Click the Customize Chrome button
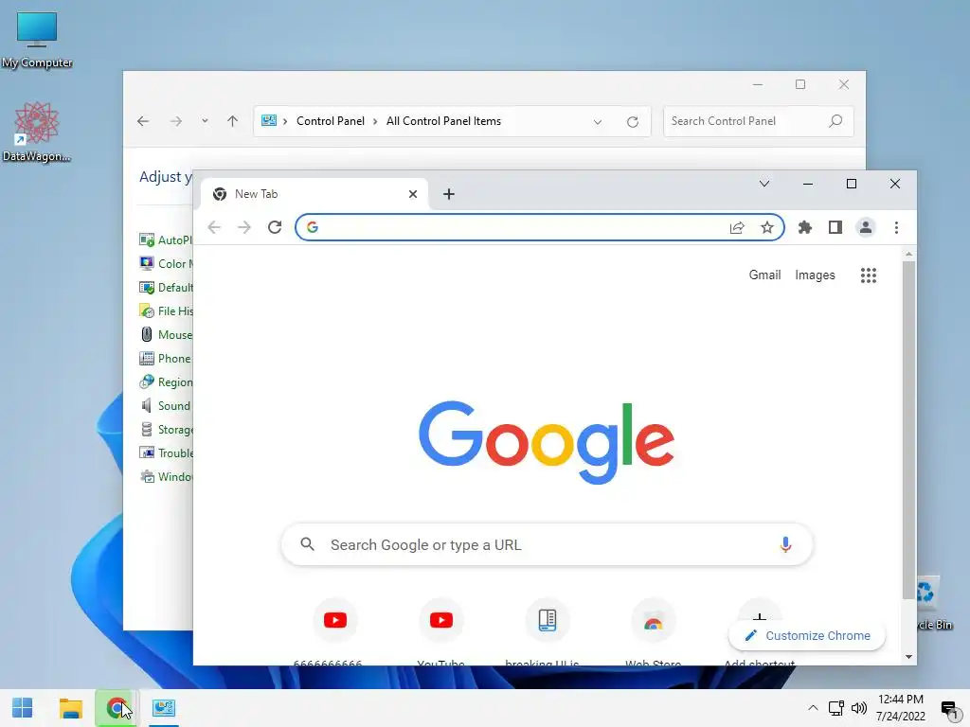970x727 pixels. click(x=807, y=635)
